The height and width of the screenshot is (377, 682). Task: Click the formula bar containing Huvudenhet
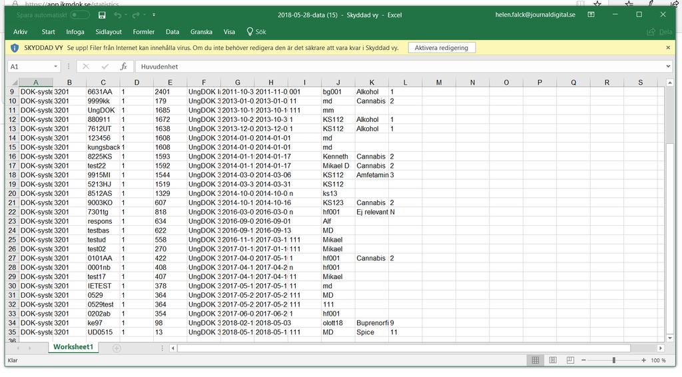pyautogui.click(x=400, y=67)
